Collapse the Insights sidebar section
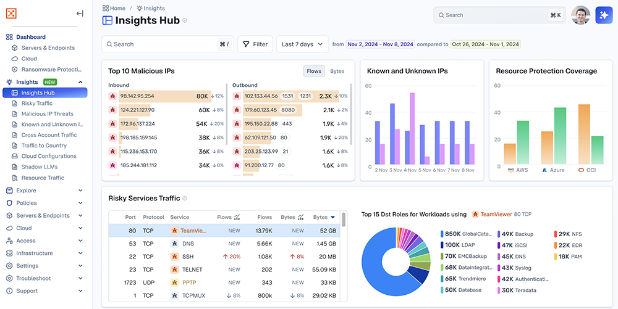This screenshot has height=309, width=618. pyautogui.click(x=80, y=82)
